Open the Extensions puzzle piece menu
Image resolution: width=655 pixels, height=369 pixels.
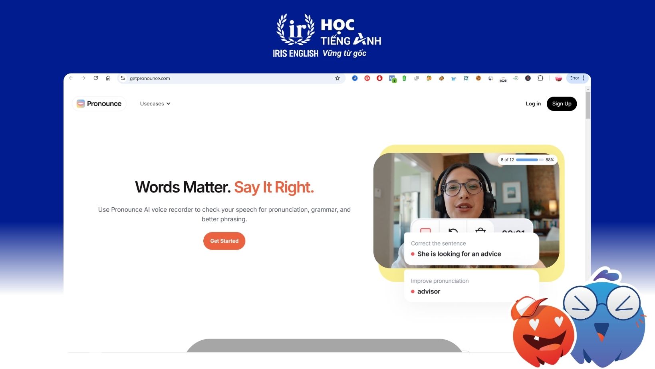pos(540,78)
